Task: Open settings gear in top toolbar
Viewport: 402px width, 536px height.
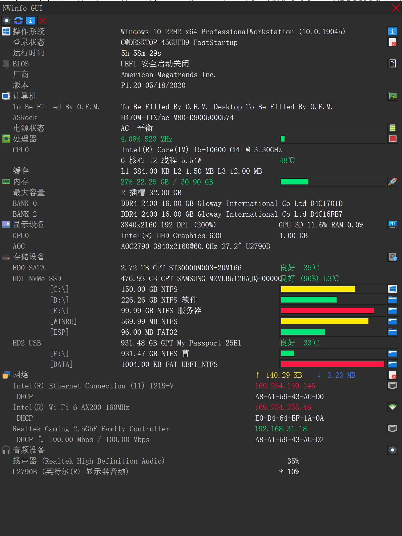Action: click(x=6, y=21)
